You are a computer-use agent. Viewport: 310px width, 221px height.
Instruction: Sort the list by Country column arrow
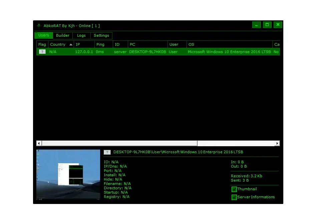coord(71,44)
